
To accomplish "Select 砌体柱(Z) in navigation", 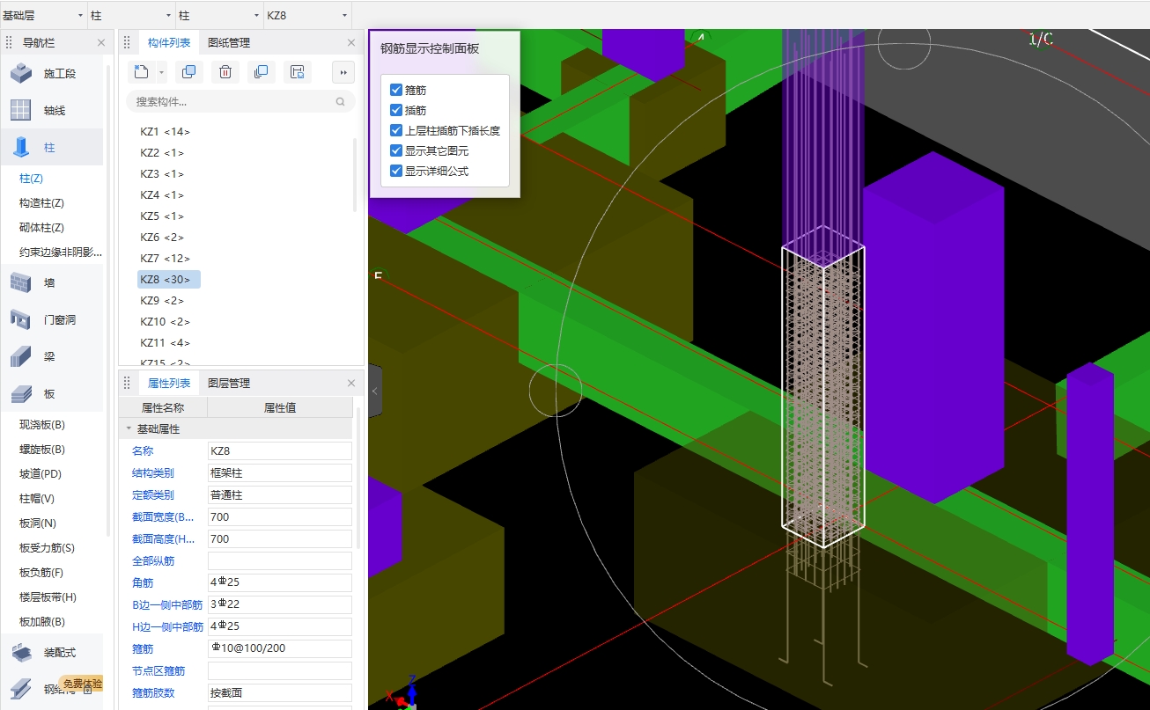I will (41, 228).
